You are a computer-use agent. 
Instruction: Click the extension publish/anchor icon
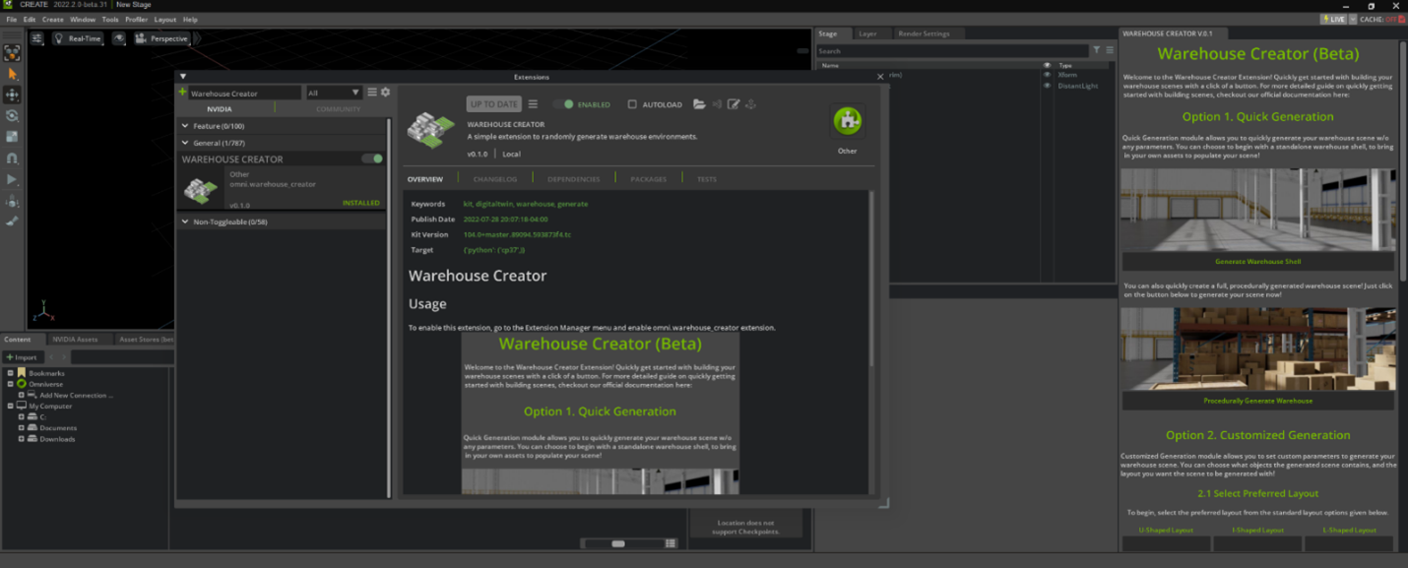[750, 104]
